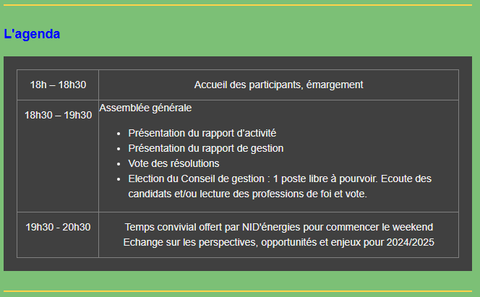Click Election du Conseil de gestion line
This screenshot has width=480, height=297.
(x=280, y=178)
